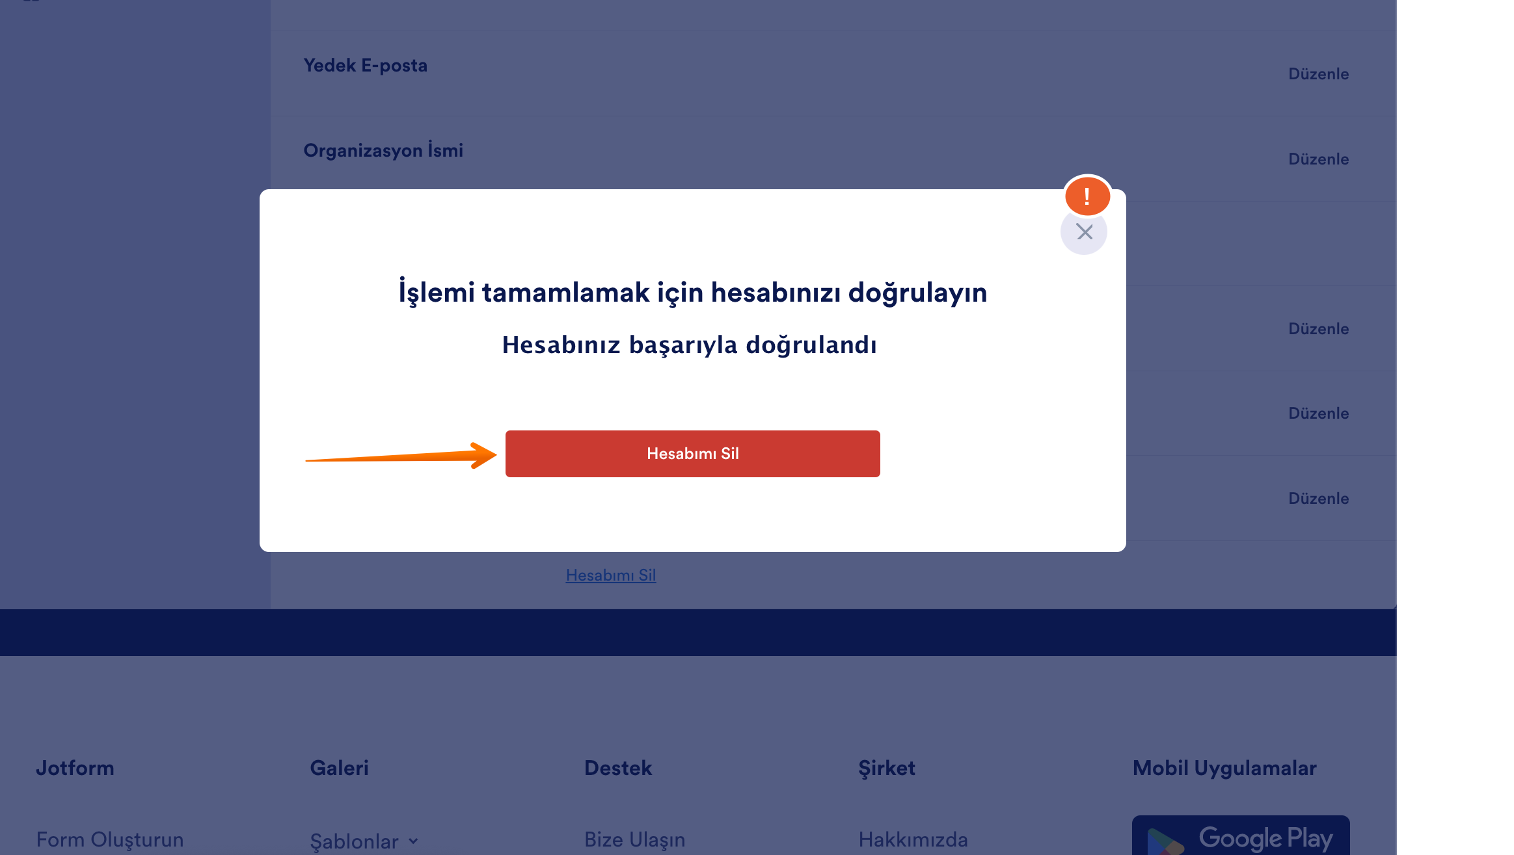Edit the Organizasyon İsmi row
Viewport: 1514px width, 855px height.
click(1318, 159)
